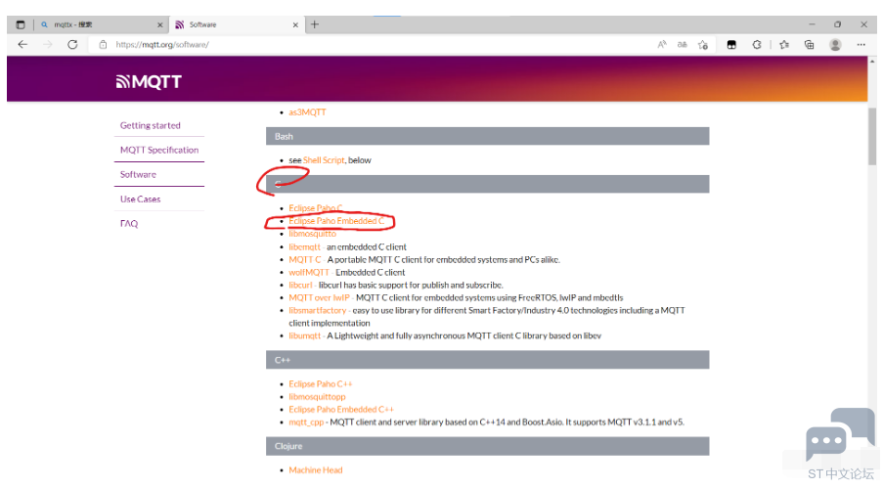Click the browser Back arrow
Screen dimensions: 883x489
coord(22,45)
